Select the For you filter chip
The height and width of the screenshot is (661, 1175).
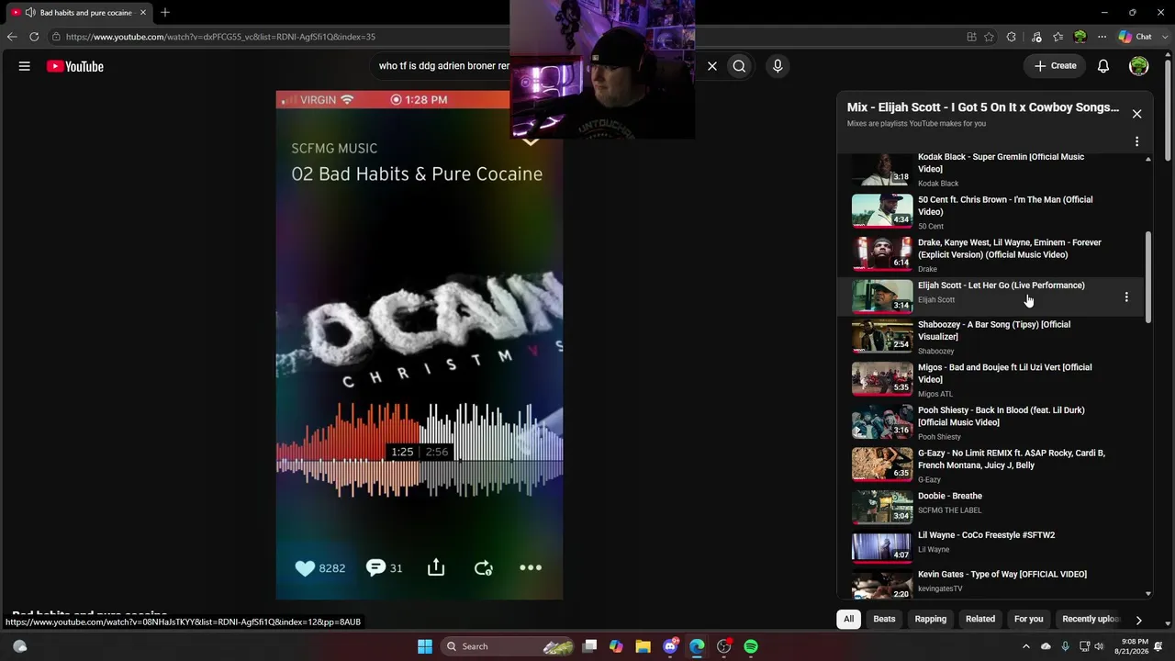coord(1028,619)
